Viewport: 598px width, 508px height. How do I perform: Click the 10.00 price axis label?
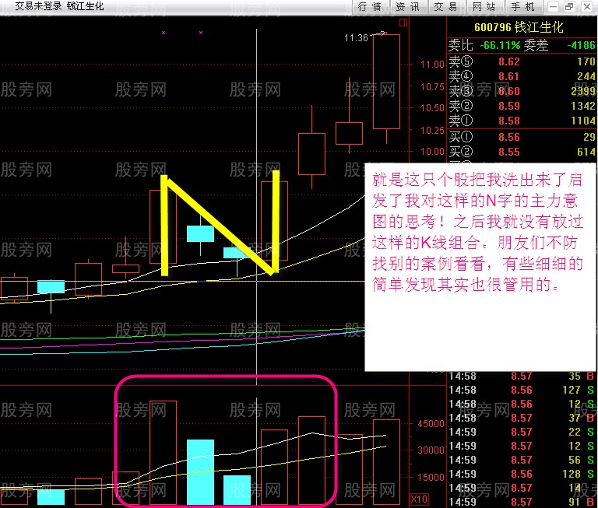pyautogui.click(x=432, y=152)
